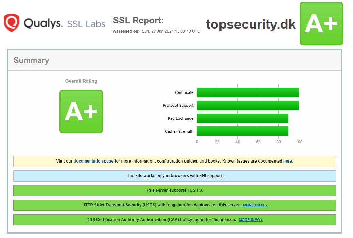Click the Protocol Support score bar

pos(248,105)
